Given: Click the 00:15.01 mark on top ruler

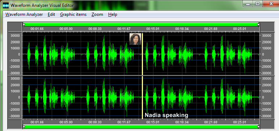Looking at the screenshot, I should point(153,29).
